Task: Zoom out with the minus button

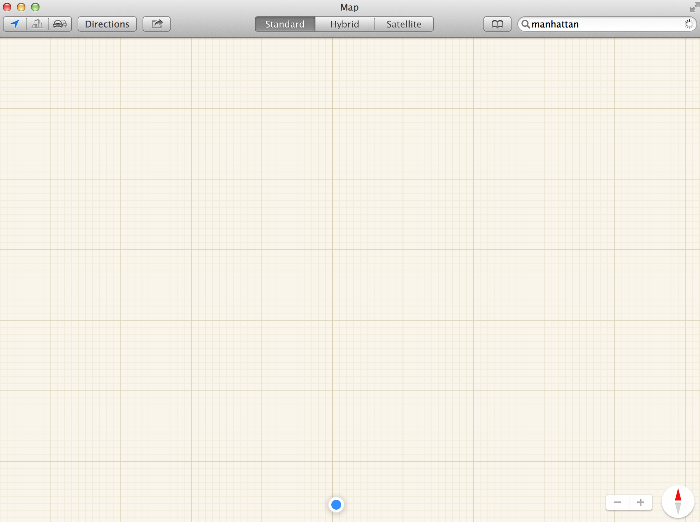Action: click(x=617, y=502)
